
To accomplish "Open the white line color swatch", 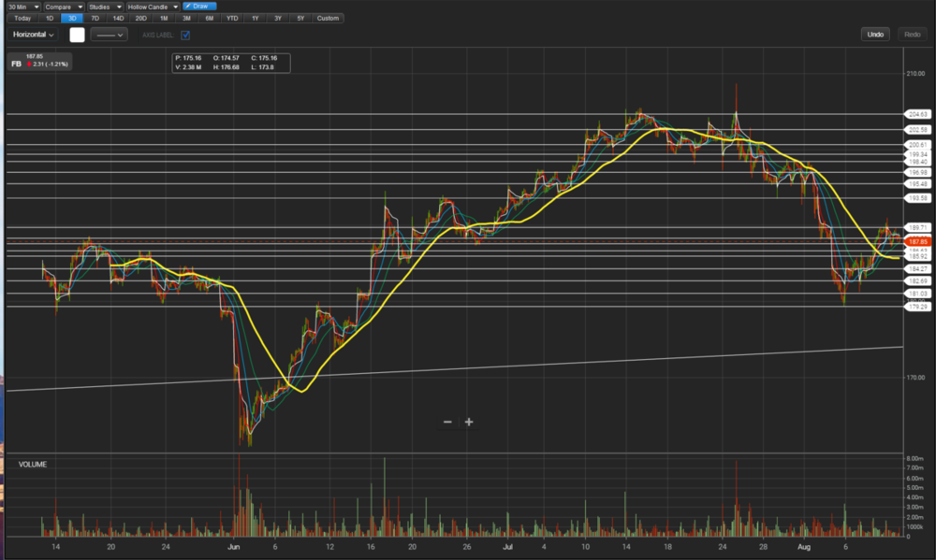I will pos(77,35).
